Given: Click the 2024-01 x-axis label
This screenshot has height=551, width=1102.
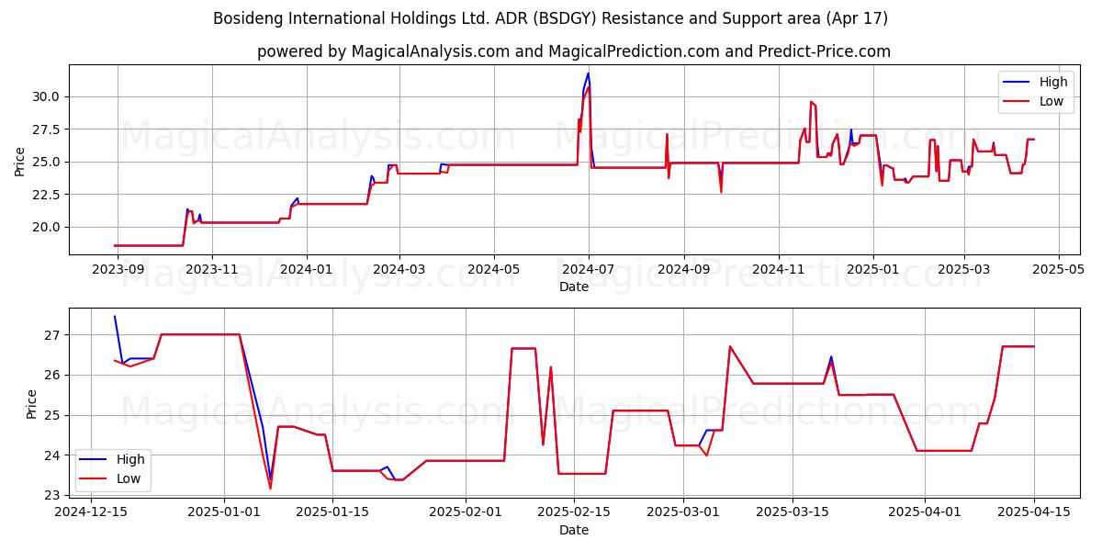Looking at the screenshot, I should click(306, 270).
